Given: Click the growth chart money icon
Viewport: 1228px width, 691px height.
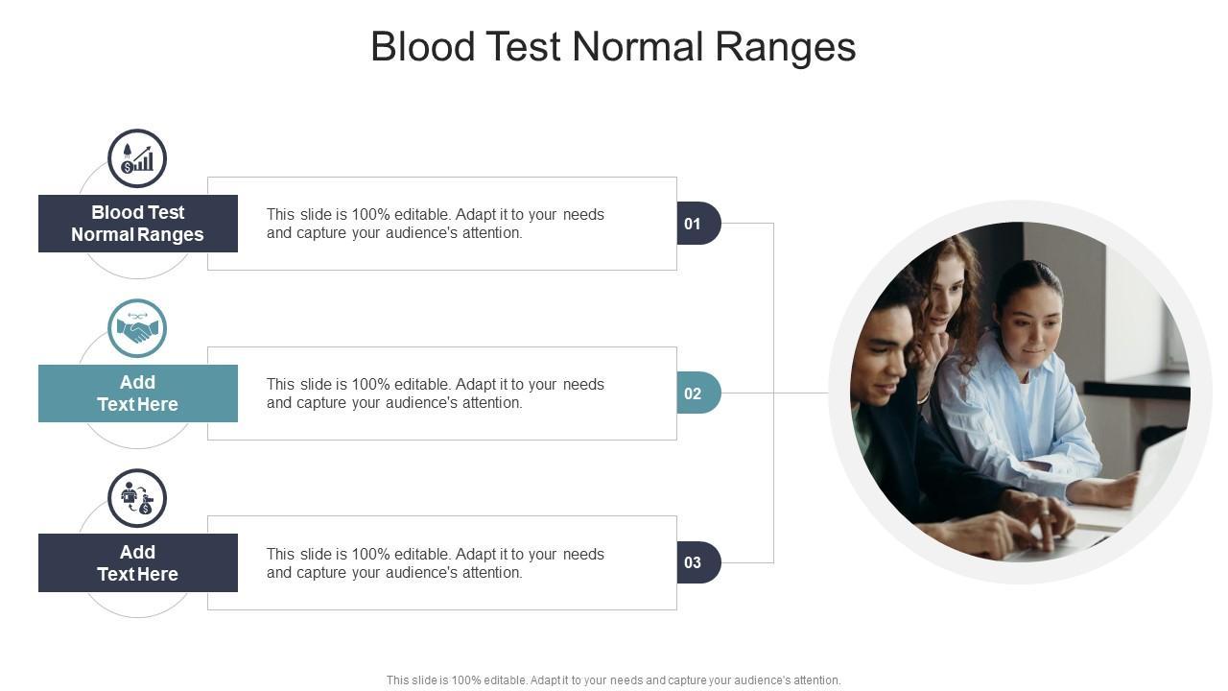Looking at the screenshot, I should (x=137, y=158).
